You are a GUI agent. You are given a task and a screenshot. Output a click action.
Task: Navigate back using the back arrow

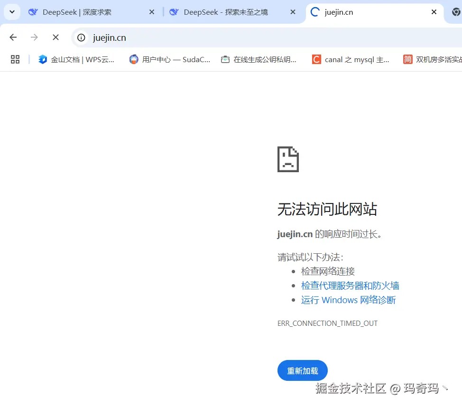13,37
